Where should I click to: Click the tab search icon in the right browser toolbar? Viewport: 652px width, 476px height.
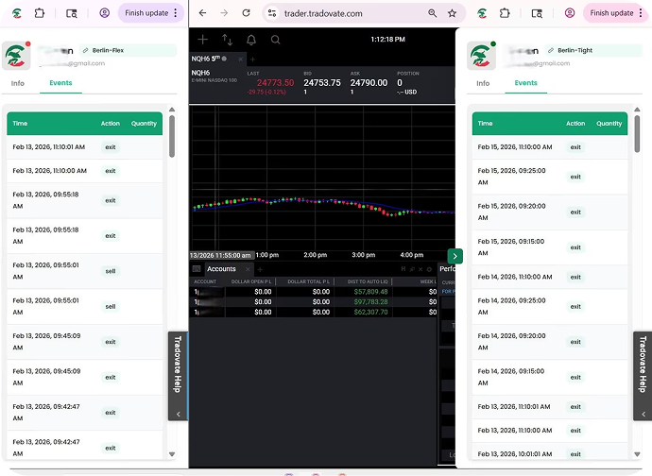click(537, 13)
